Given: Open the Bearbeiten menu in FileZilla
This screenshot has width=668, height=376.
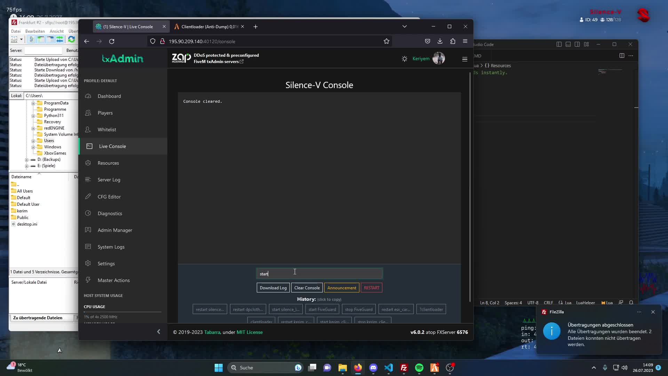Looking at the screenshot, I should pyautogui.click(x=35, y=31).
